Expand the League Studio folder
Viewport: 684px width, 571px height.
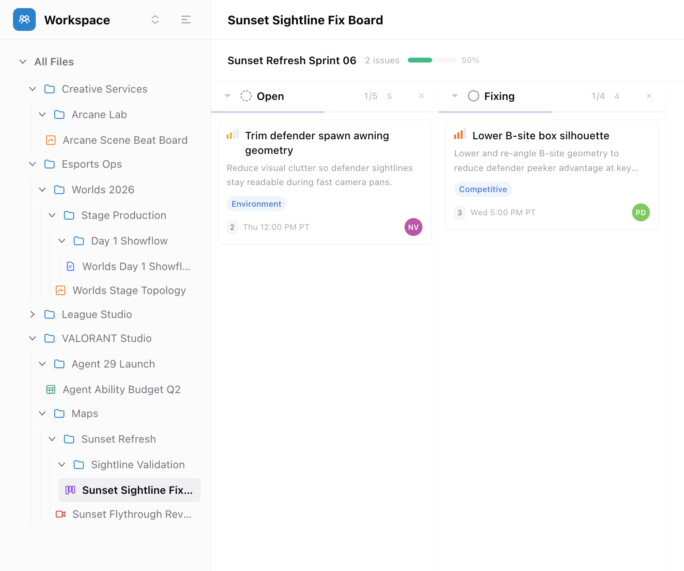pos(32,314)
